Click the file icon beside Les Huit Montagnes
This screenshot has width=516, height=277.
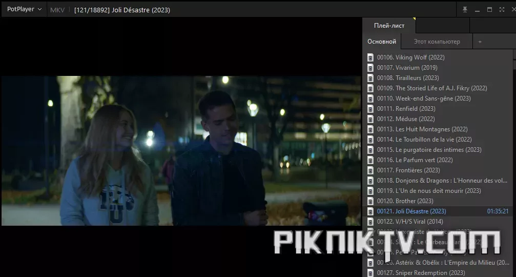[x=370, y=129]
